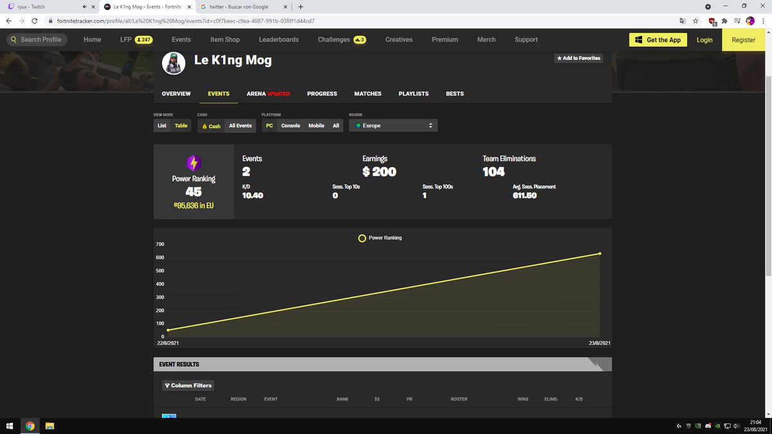This screenshot has height=434, width=772.
Task: Open a new browser tab
Action: click(300, 6)
